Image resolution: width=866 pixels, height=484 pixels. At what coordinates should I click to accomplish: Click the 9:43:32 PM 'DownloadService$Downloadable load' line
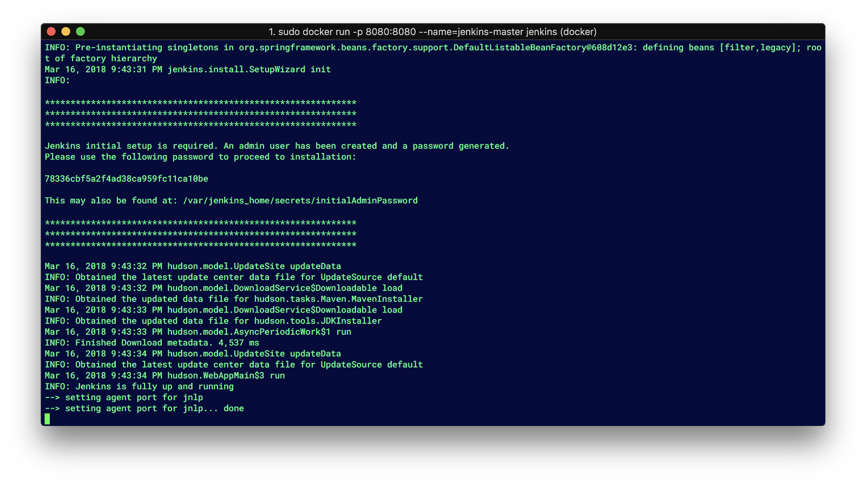click(x=224, y=288)
